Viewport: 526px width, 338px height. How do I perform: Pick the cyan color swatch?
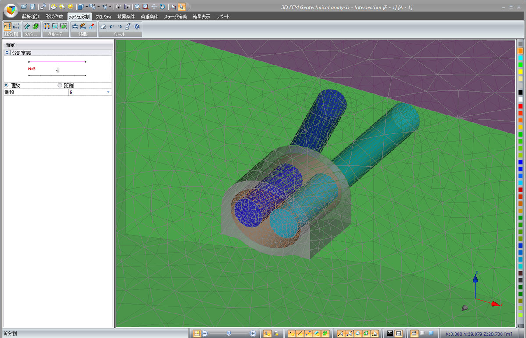(x=520, y=58)
